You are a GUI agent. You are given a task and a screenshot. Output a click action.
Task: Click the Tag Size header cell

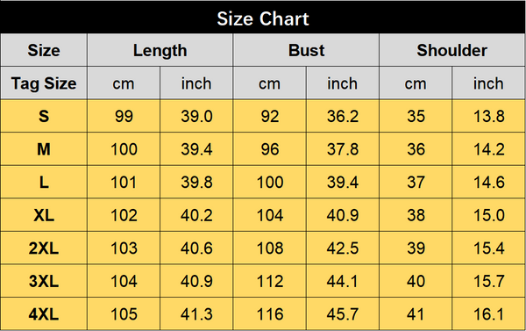click(x=44, y=83)
